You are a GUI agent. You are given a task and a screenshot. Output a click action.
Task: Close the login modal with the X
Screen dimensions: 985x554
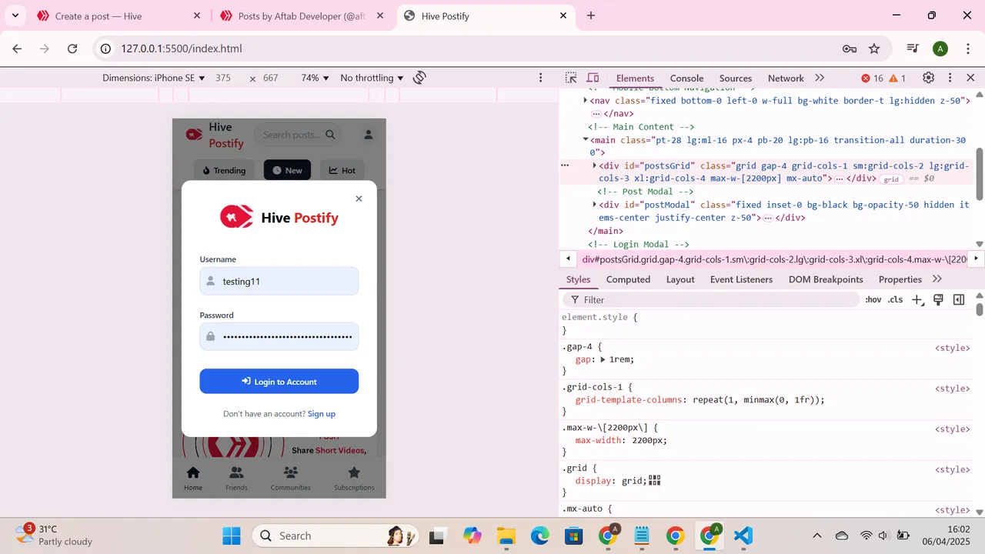(x=359, y=199)
